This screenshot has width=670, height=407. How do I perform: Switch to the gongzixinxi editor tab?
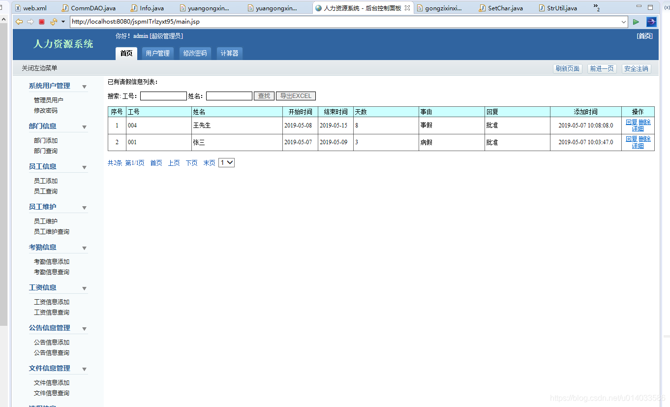[x=439, y=8]
